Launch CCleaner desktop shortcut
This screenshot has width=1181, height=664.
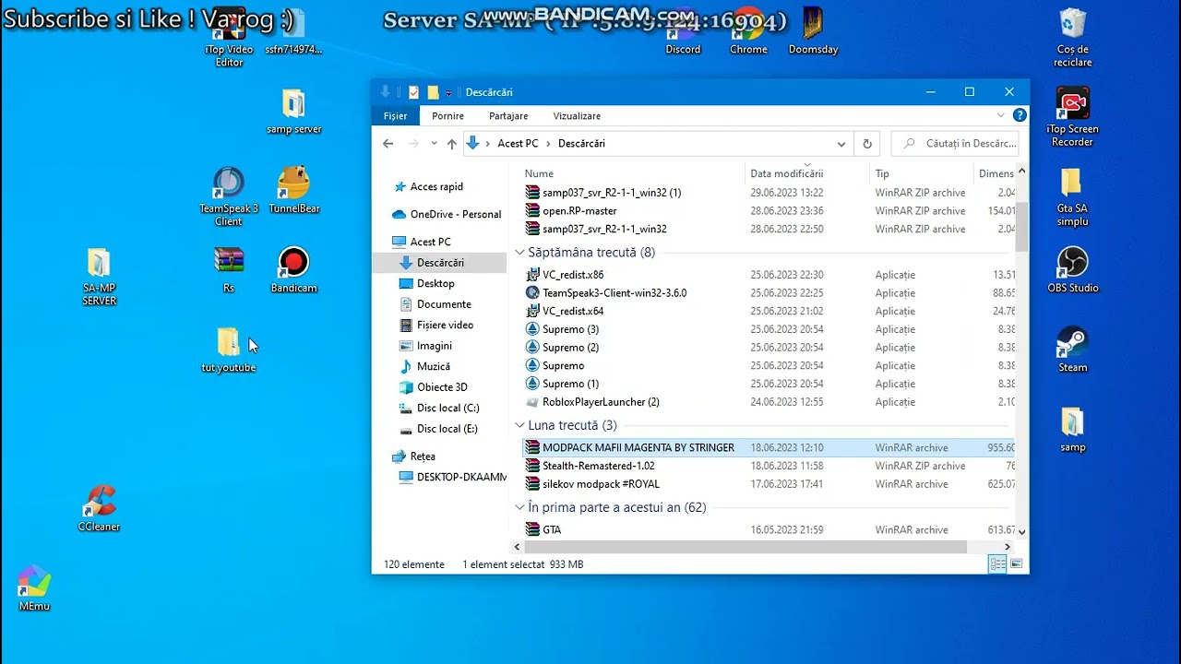coord(99,508)
